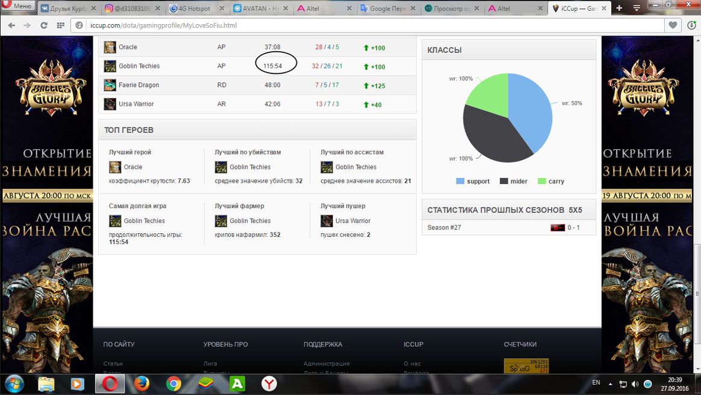The width and height of the screenshot is (701, 395).
Task: Click the 32 / 26 / 21 score
Action: [x=327, y=66]
